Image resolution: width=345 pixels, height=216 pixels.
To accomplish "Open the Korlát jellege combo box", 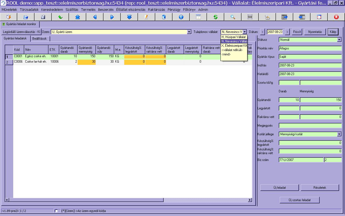I will pyautogui.click(x=339, y=134).
